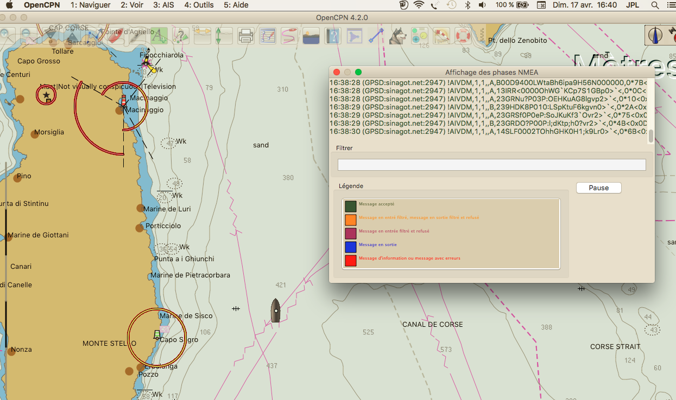Open the settings wrench toolbar icon
Image resolution: width=676 pixels, height=400 pixels.
click(137, 36)
